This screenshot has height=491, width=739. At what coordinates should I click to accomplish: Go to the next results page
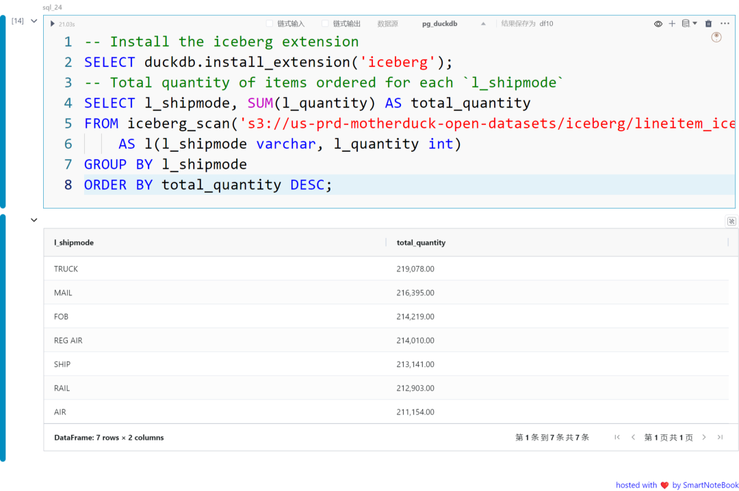tap(703, 437)
